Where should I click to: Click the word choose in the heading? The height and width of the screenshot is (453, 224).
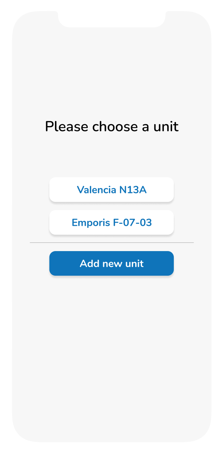click(115, 126)
